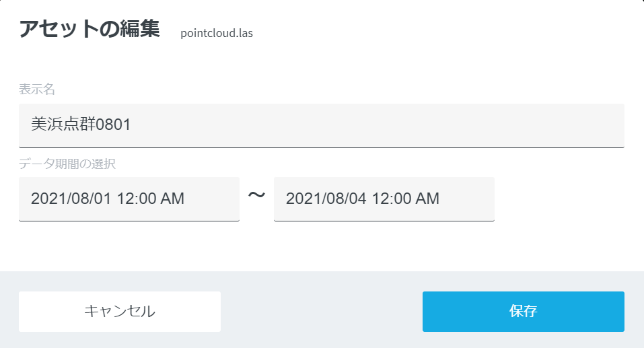Click the end date field 2021/08/04

pos(384,199)
